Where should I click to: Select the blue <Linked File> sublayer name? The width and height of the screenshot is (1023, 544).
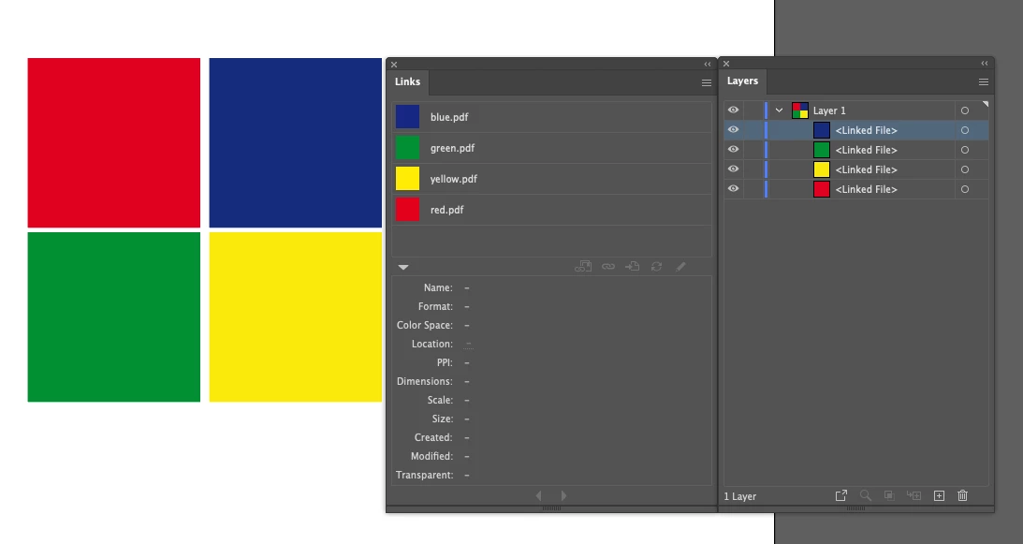click(867, 130)
